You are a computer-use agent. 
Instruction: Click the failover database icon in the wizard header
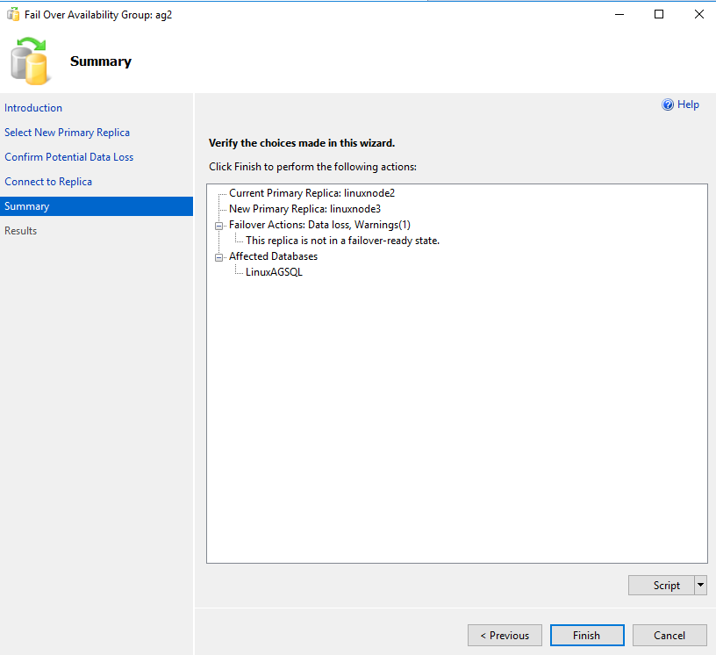[x=29, y=61]
